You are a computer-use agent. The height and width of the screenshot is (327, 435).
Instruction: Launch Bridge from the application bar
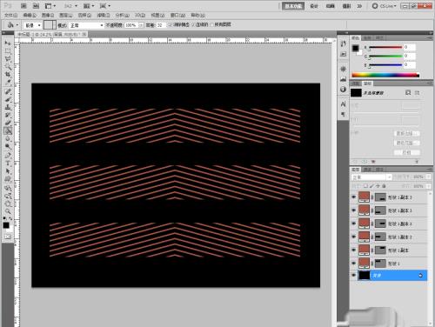[23, 6]
